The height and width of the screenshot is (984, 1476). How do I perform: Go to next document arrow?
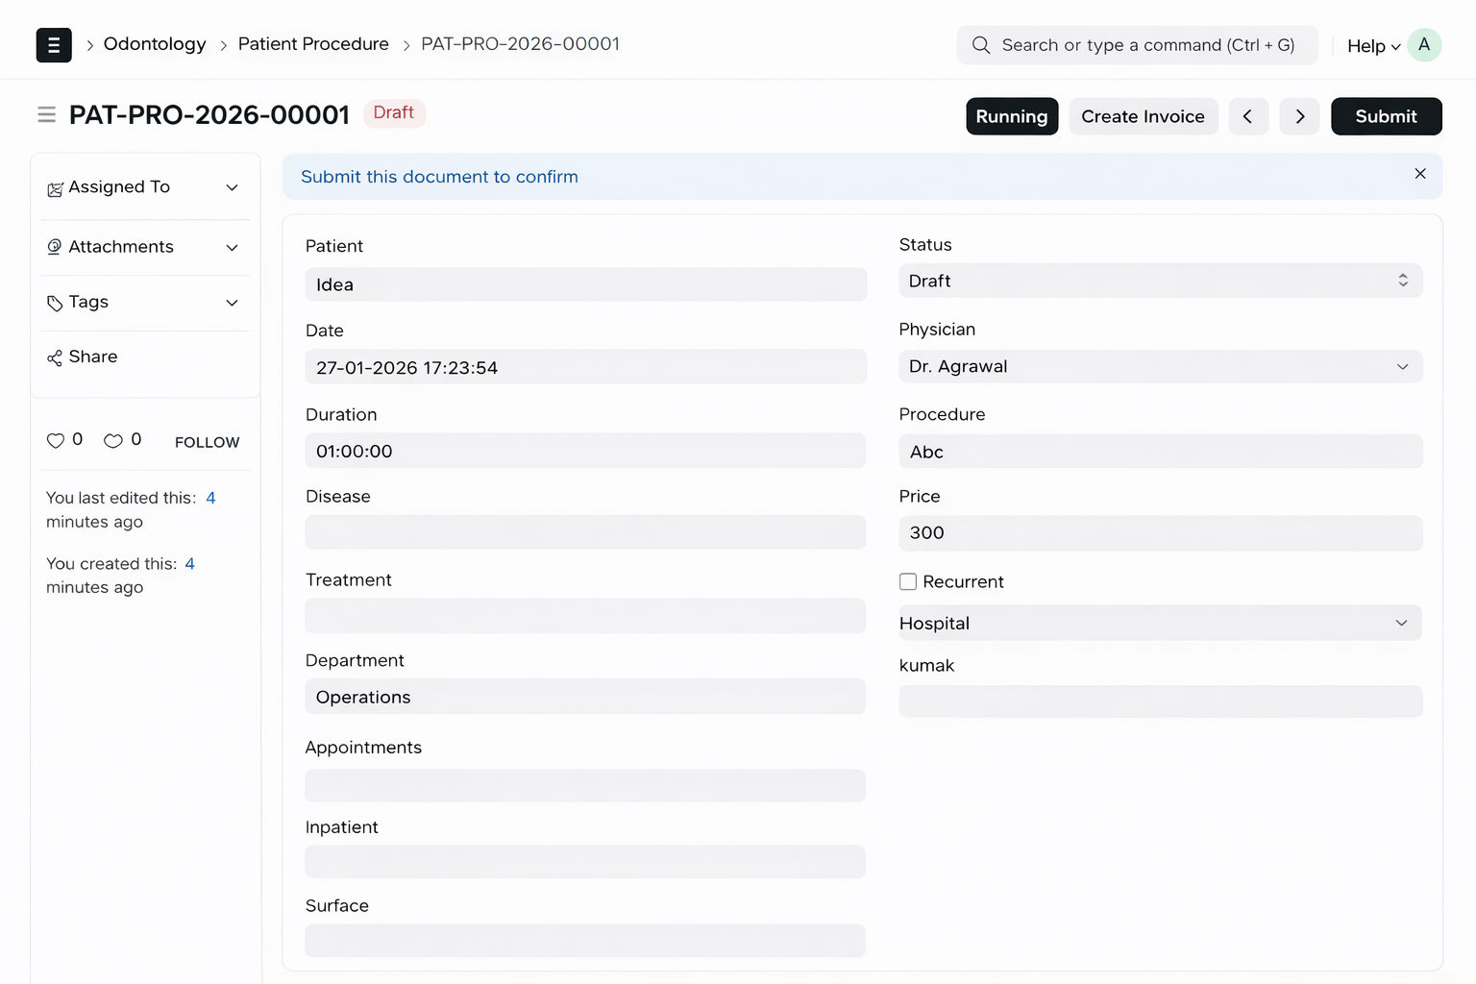(x=1299, y=116)
